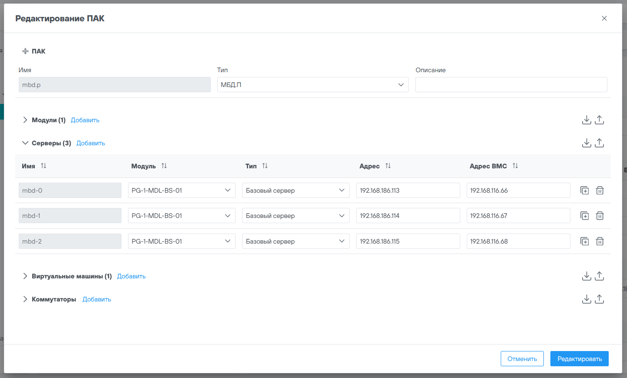Expand the Модули section
The image size is (627, 378).
[25, 120]
